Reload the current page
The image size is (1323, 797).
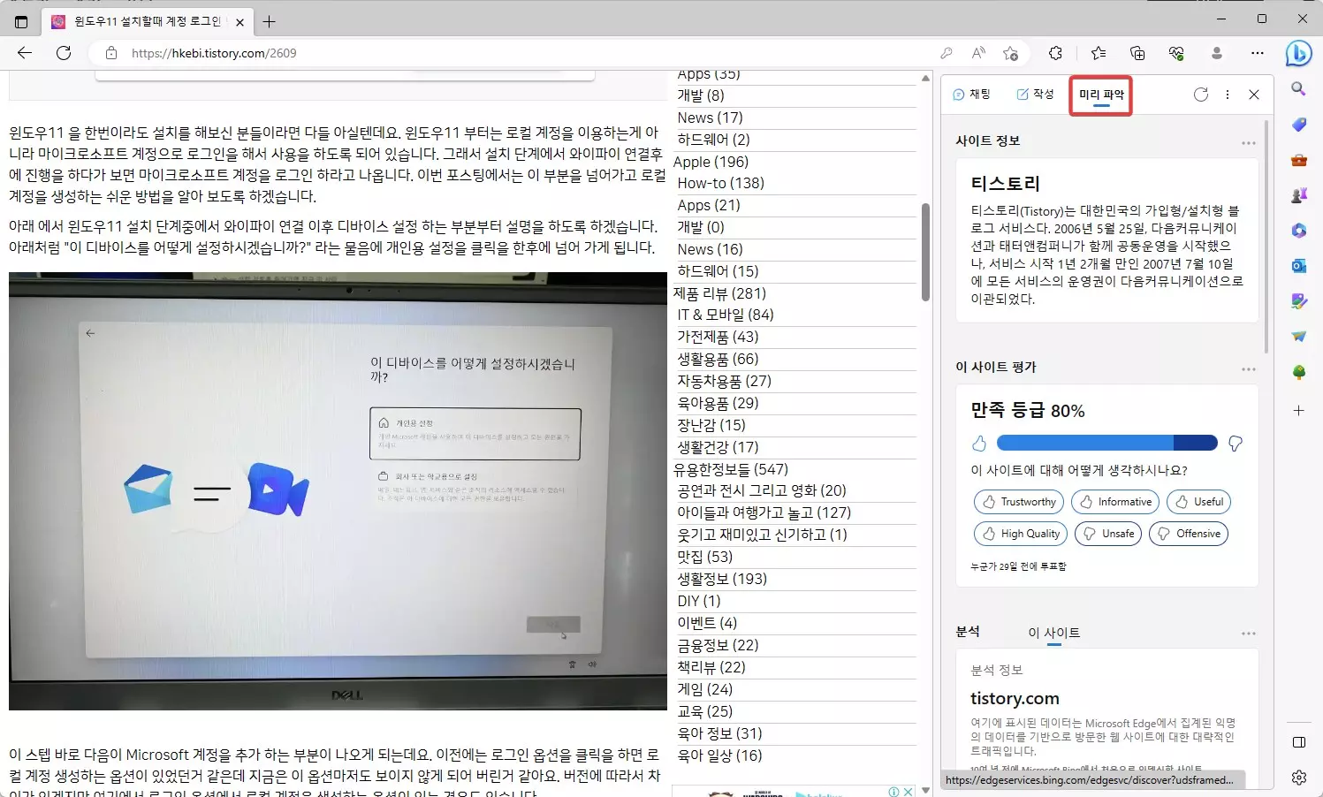tap(64, 53)
